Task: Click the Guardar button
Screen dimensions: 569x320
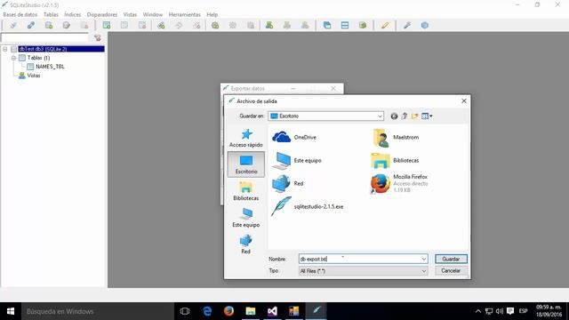Action: coord(451,259)
